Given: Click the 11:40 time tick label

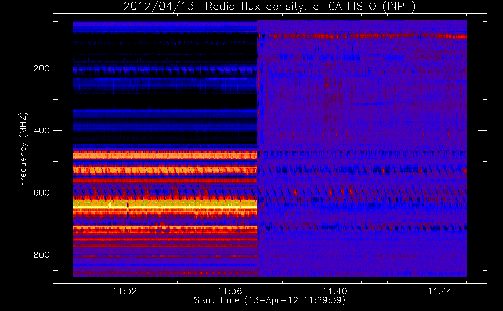Looking at the screenshot, I should [x=335, y=291].
